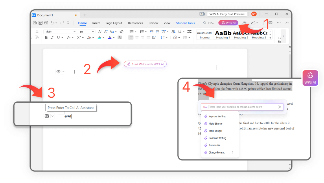Switch to the Home tab

pyautogui.click(x=82, y=23)
